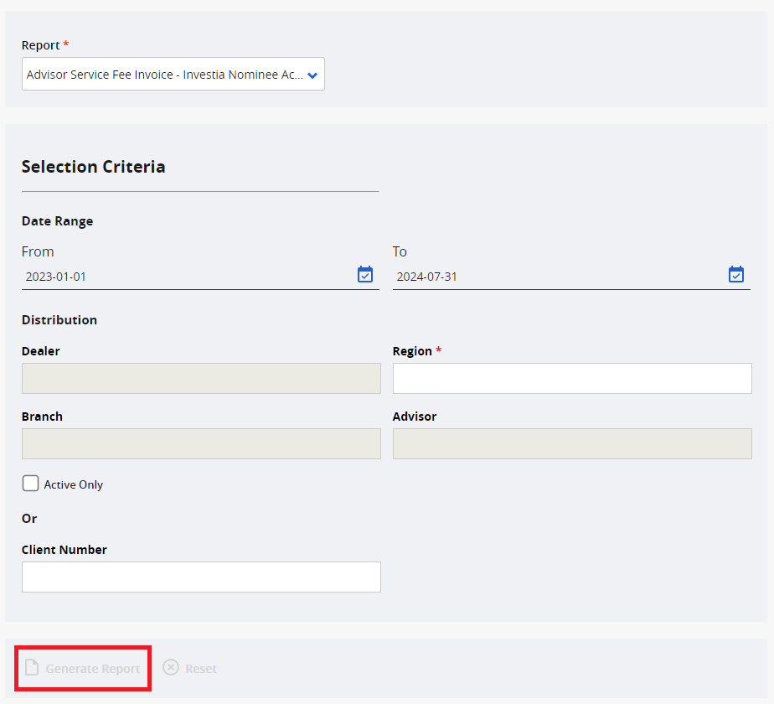774x704 pixels.
Task: Click inside the Region input field
Action: click(x=572, y=378)
